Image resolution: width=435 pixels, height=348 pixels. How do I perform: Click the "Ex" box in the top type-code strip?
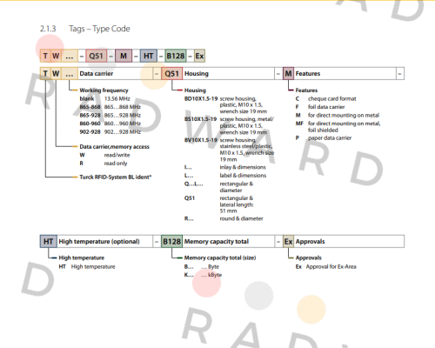tap(199, 56)
